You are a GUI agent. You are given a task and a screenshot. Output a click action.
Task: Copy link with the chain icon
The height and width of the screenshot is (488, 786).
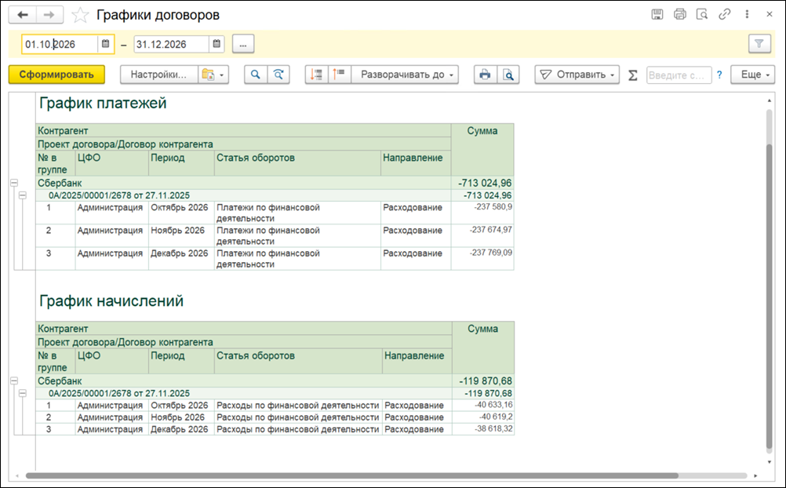[x=724, y=15]
